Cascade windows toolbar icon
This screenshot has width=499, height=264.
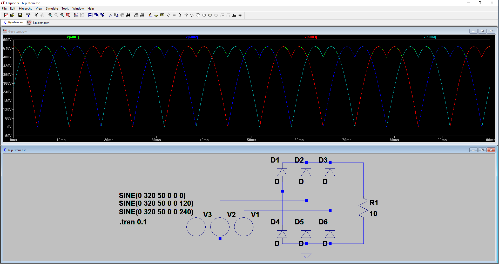coord(96,15)
